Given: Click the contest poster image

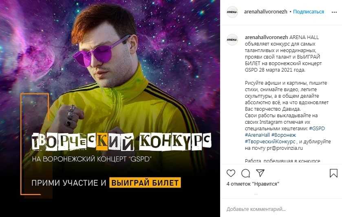Looking at the screenshot, I should point(110,108).
